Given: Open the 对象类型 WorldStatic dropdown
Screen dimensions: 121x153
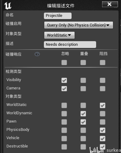Looking at the screenshot, I should click(59, 35).
